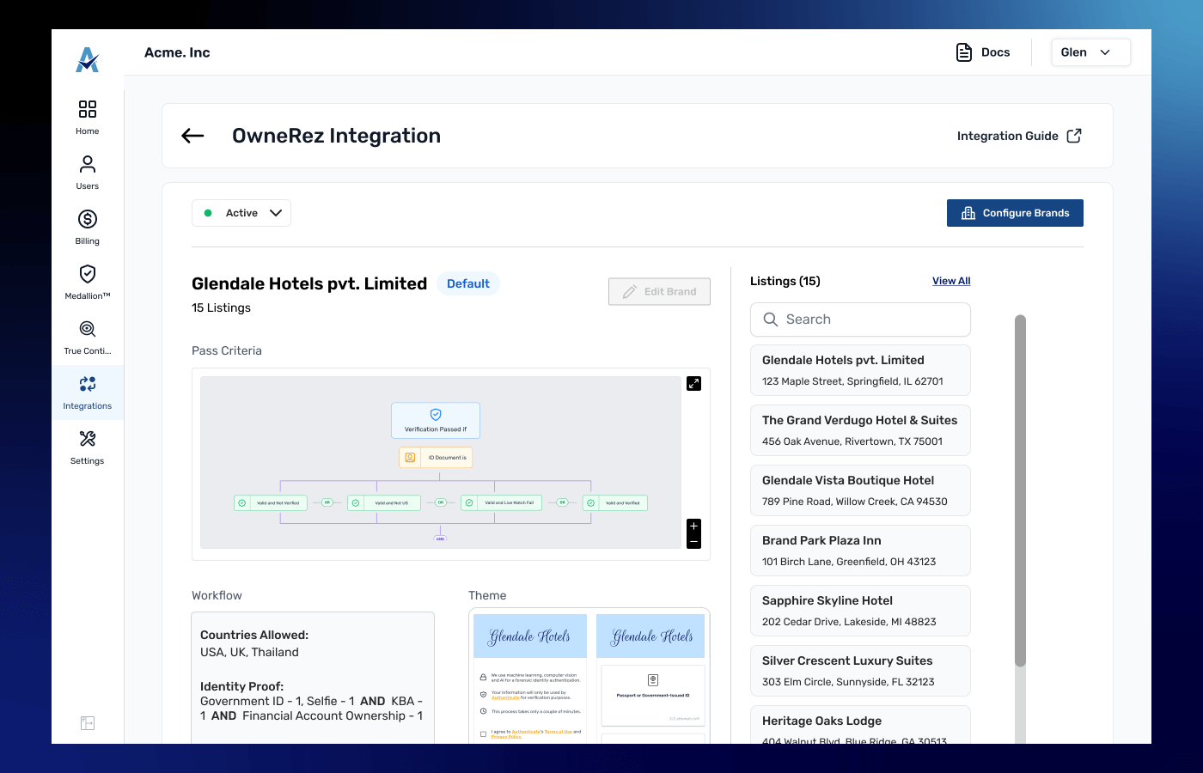Screen dimensions: 1203x773
Task: Click the Acme. Inc company name
Action: coord(177,52)
